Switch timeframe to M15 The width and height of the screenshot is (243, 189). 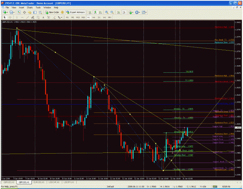click(78, 17)
